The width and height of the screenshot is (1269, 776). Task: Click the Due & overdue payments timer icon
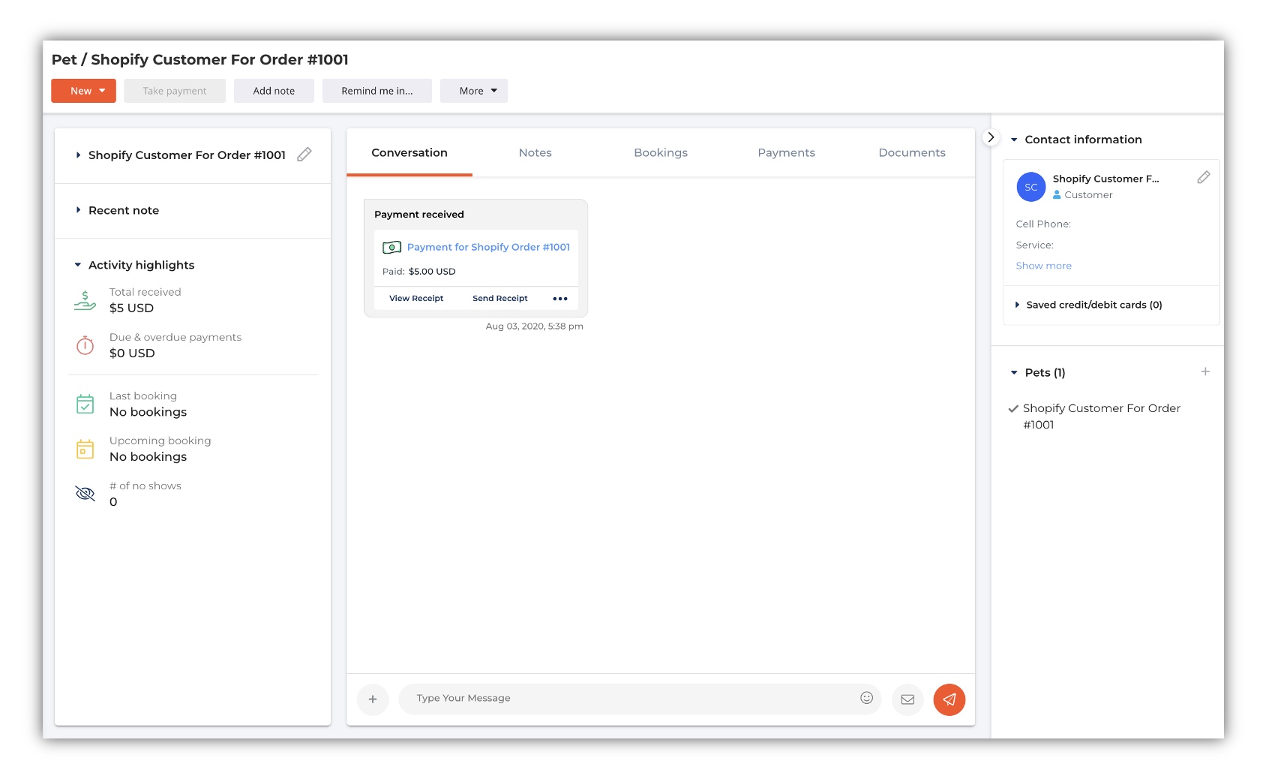point(85,345)
